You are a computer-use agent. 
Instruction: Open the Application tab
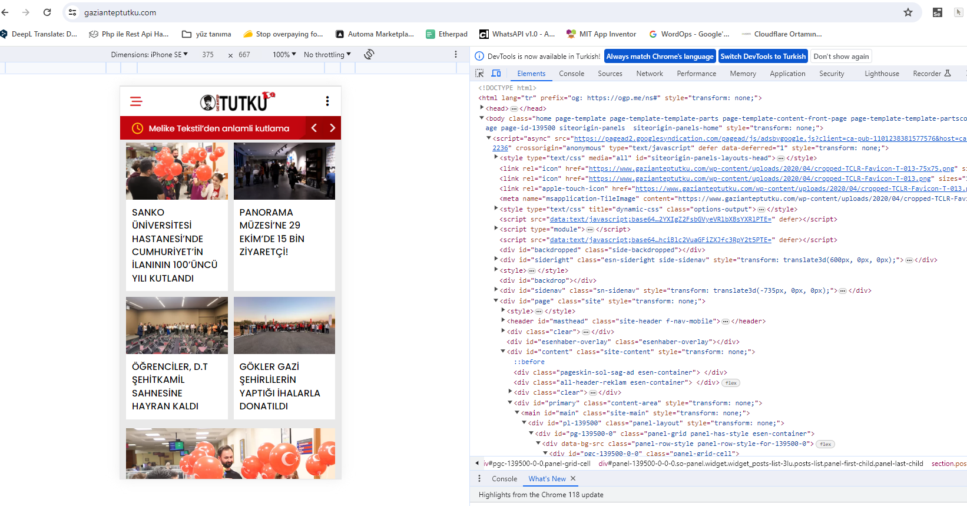tap(787, 74)
